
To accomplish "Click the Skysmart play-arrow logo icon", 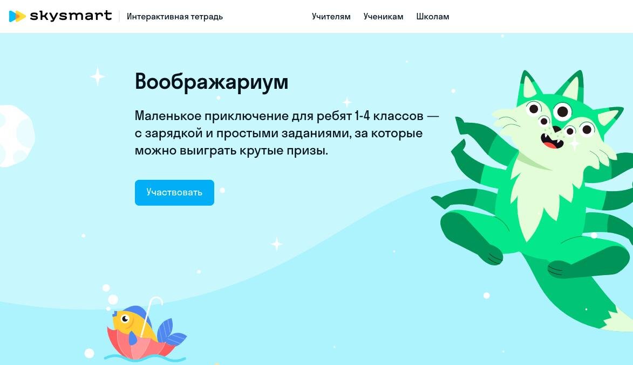I will [x=17, y=16].
